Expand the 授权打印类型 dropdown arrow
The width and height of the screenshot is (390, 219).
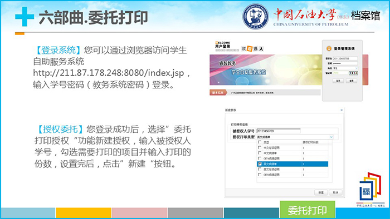click(x=331, y=137)
